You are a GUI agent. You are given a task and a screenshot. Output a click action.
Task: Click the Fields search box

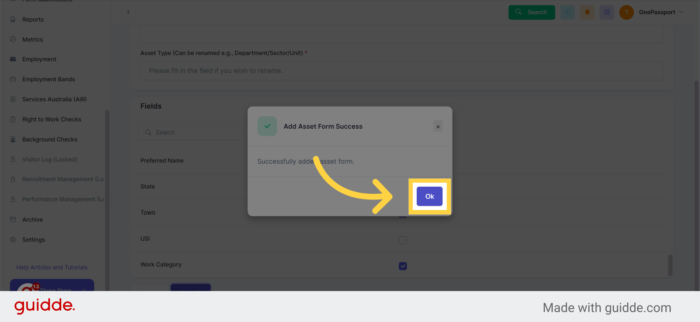(x=191, y=132)
